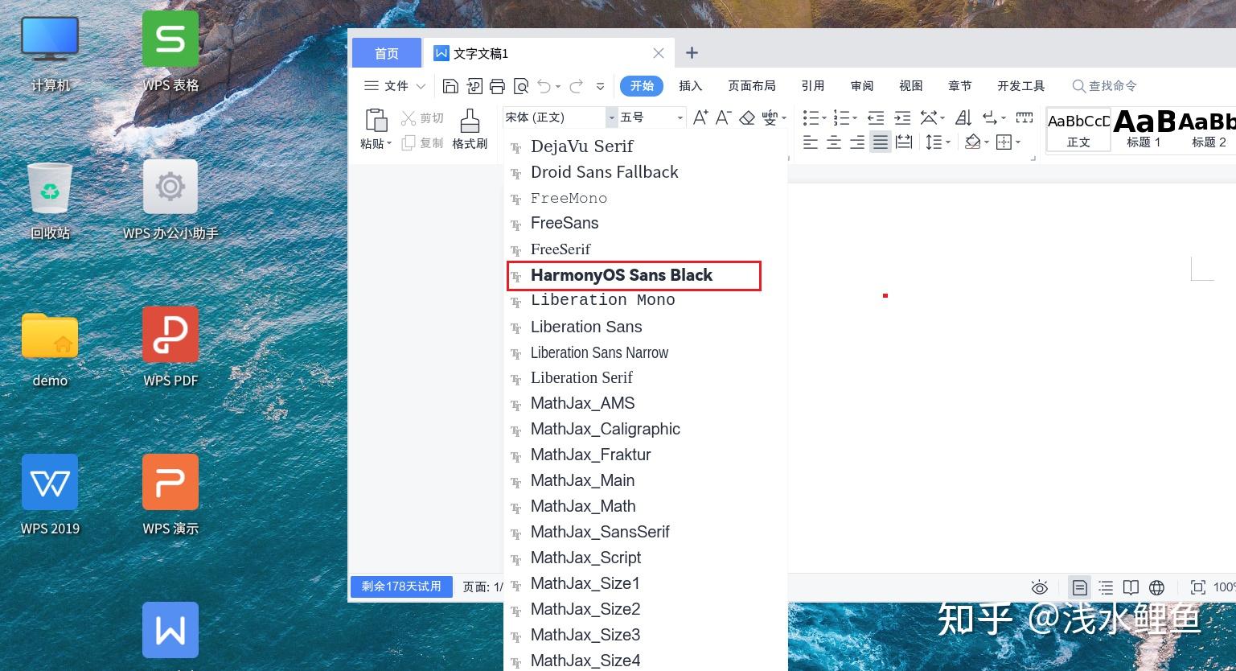Open WPS 办公小助手 desktop icon
1236x671 pixels.
tap(170, 200)
